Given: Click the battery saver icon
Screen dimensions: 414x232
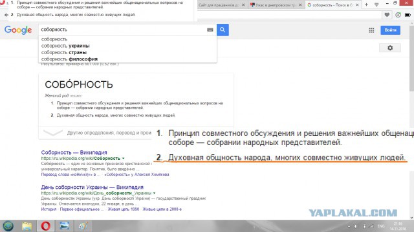Looking at the screenshot, I should pyautogui.click(x=408, y=15).
